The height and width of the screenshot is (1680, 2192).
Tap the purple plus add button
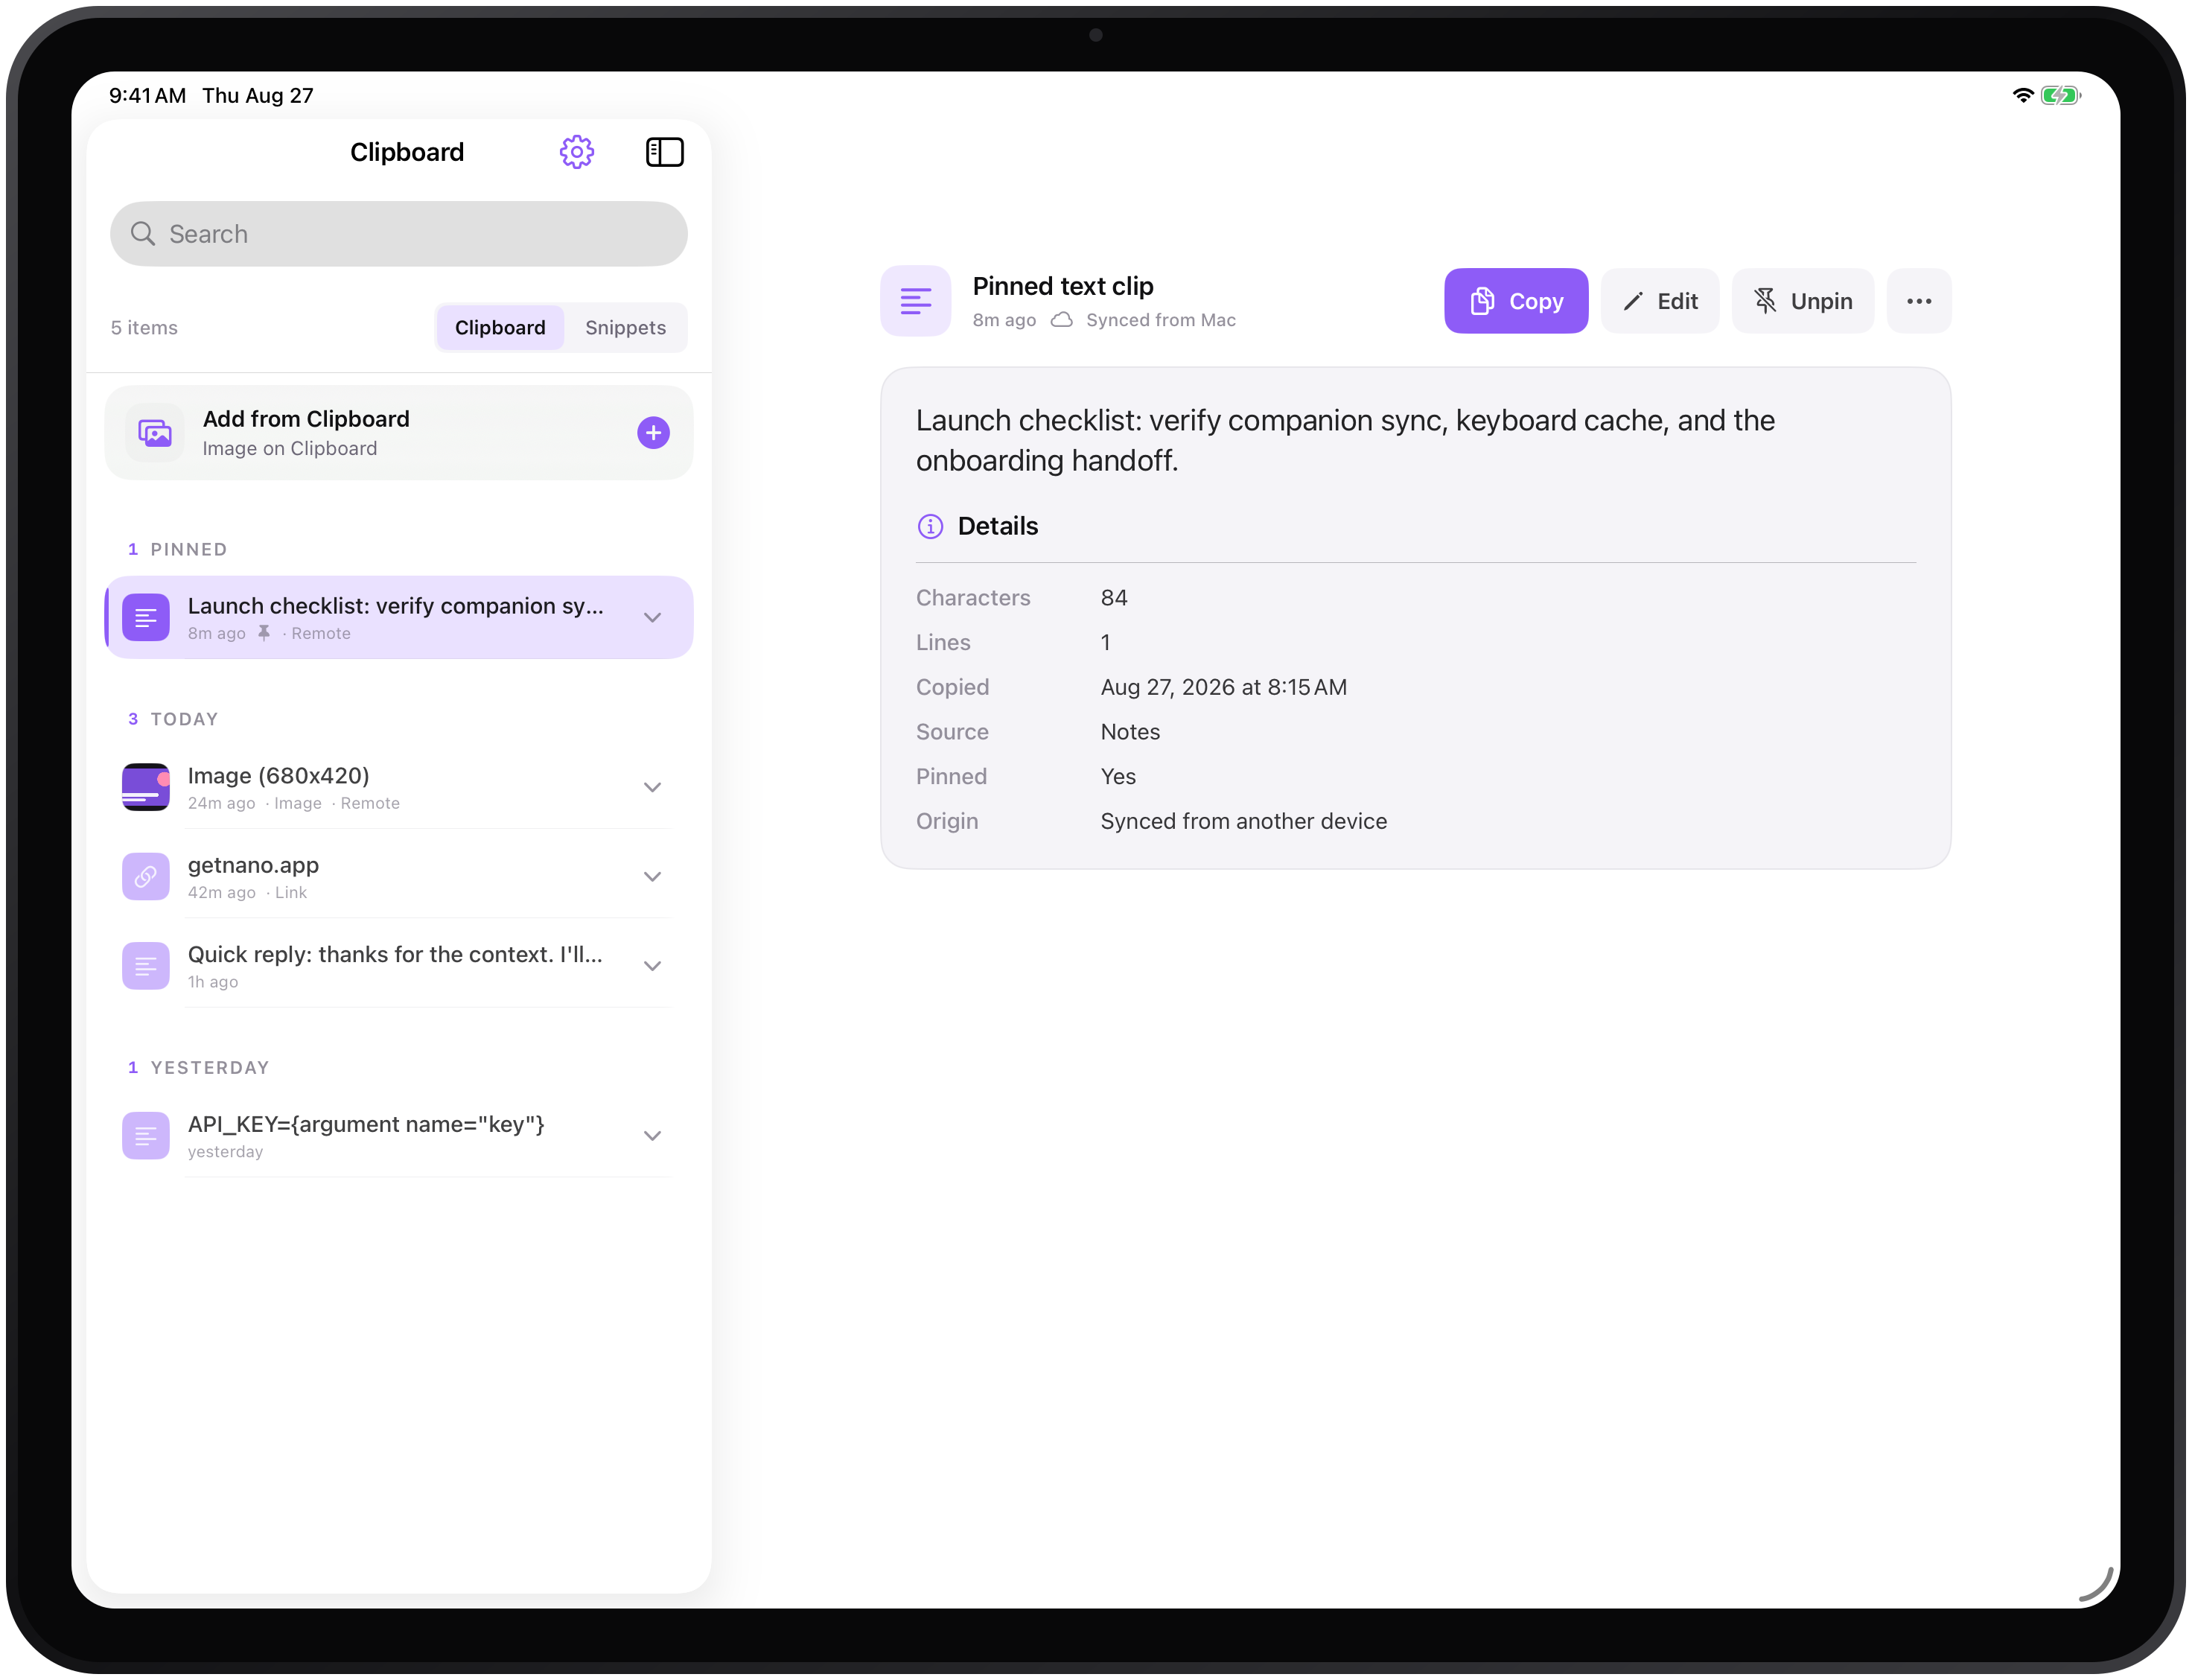click(653, 432)
